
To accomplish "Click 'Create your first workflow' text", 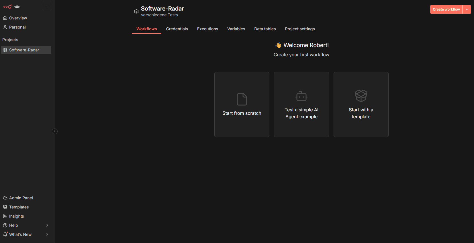I will 301,55.
